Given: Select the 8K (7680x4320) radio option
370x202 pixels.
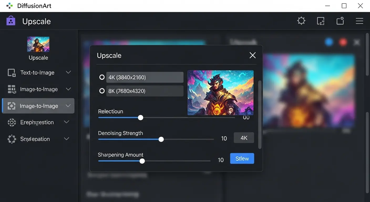Looking at the screenshot, I should pyautogui.click(x=102, y=91).
